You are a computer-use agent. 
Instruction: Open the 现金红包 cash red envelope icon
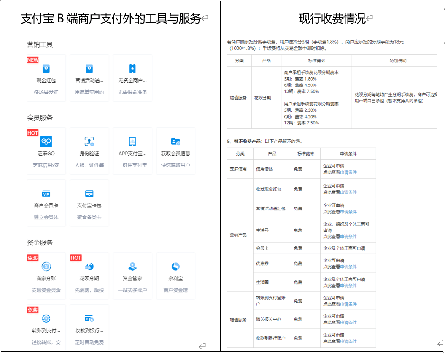(x=46, y=68)
